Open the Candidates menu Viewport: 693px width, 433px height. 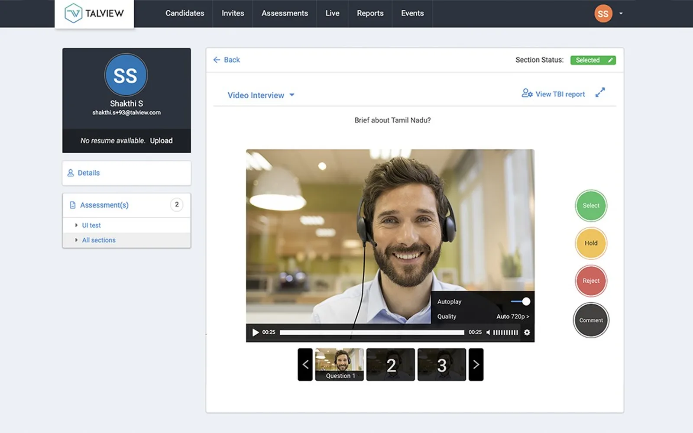coord(185,13)
